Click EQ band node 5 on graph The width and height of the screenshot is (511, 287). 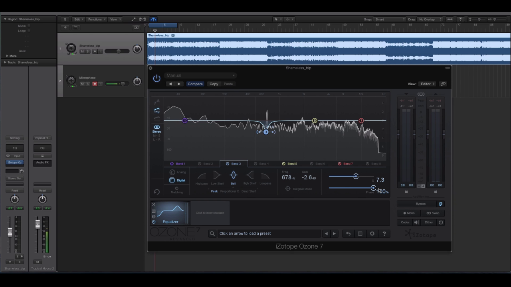click(x=315, y=120)
